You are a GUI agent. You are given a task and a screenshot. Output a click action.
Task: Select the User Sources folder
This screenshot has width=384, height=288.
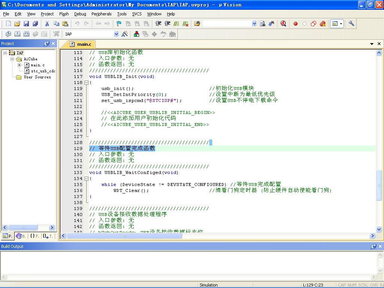coord(37,77)
